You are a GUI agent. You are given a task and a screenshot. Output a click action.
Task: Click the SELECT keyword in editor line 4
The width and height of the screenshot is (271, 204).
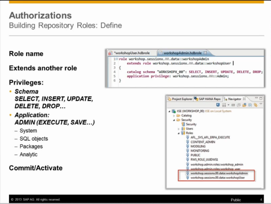click(x=195, y=72)
